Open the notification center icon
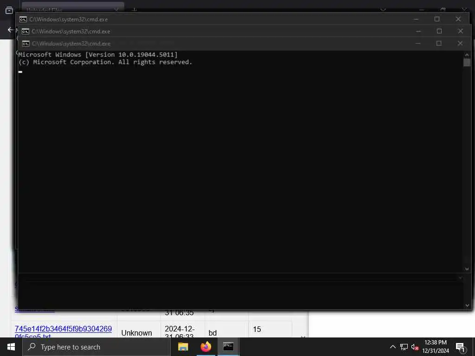The height and width of the screenshot is (356, 475). click(x=460, y=347)
